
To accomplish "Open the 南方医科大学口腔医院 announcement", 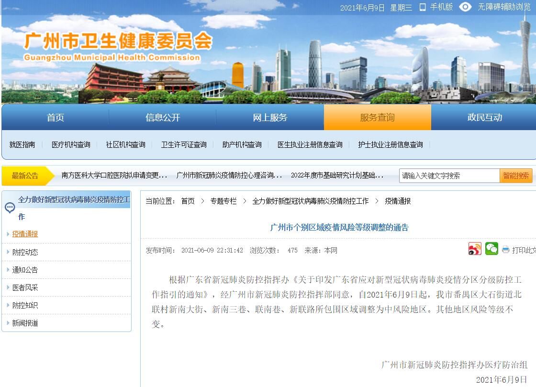I will (114, 176).
